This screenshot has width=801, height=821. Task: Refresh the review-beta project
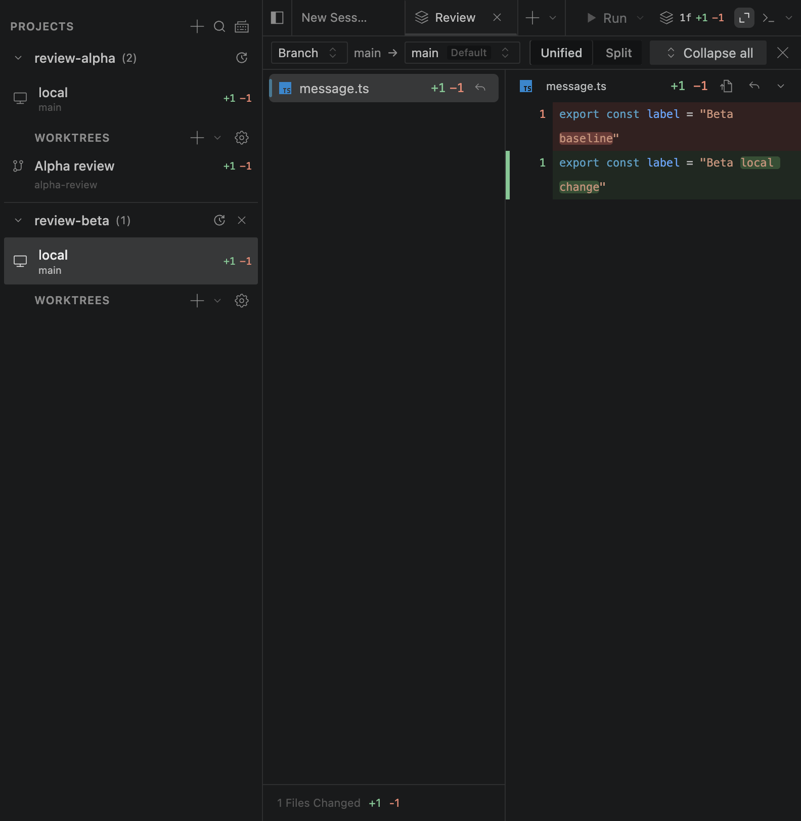click(x=219, y=220)
